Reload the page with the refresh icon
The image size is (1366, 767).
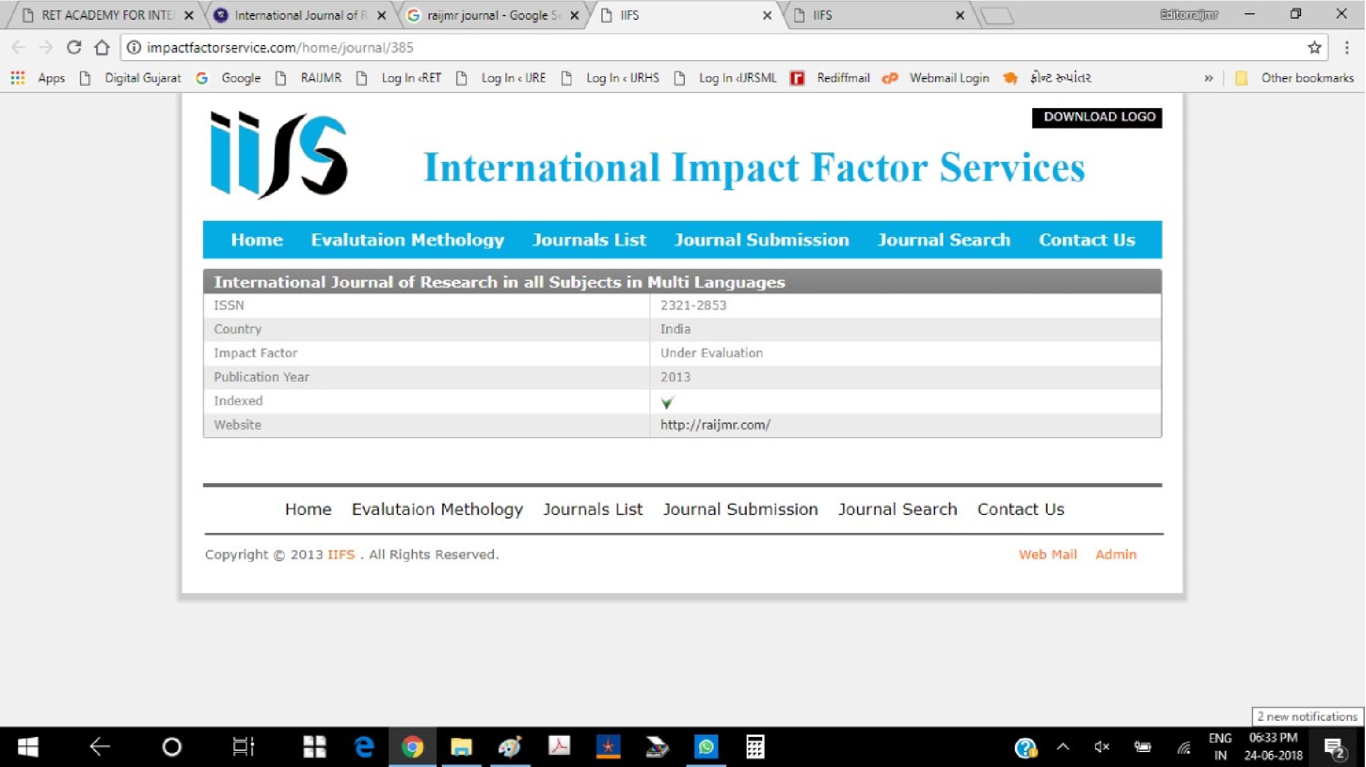click(x=74, y=47)
